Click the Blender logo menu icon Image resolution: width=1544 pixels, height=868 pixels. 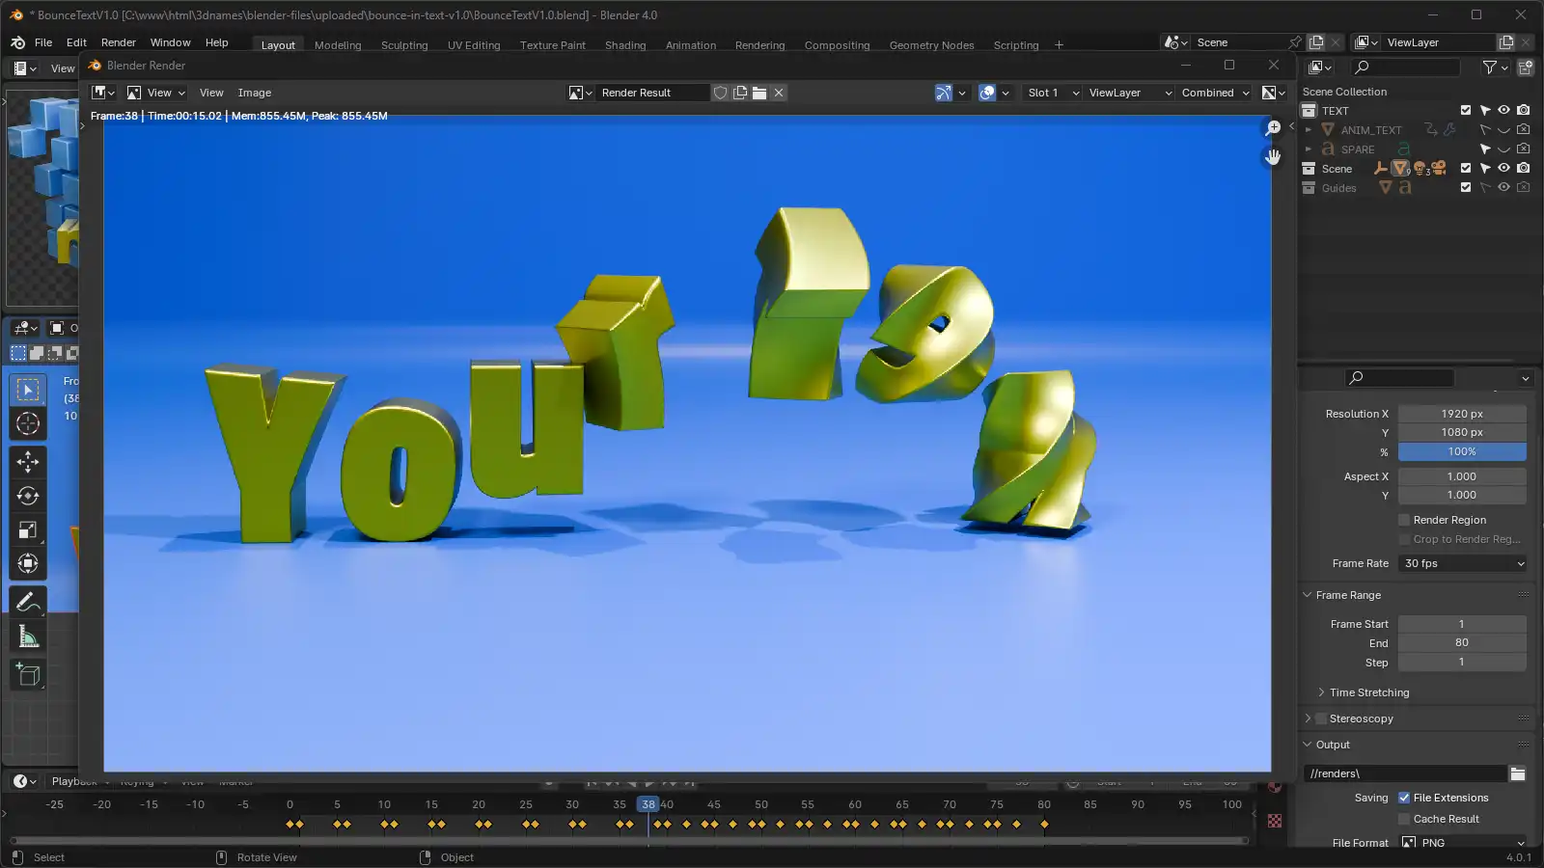(17, 42)
